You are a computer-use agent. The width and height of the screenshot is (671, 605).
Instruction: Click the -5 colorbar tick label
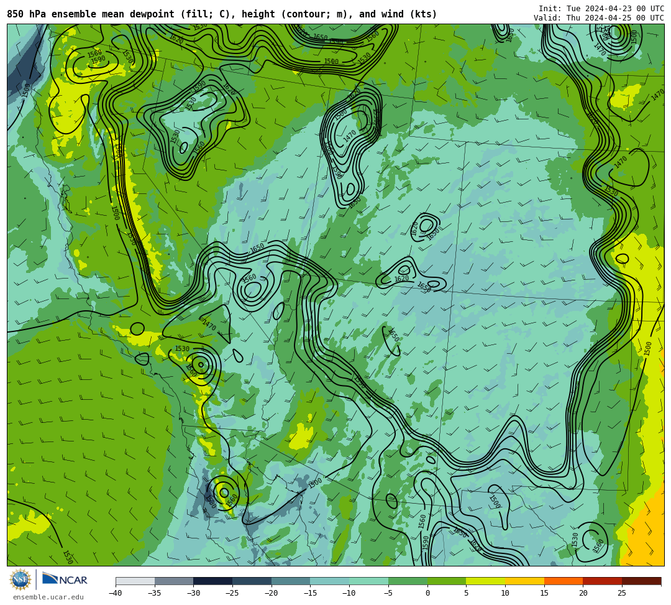[x=388, y=593]
